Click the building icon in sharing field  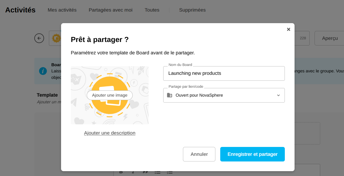pos(169,95)
